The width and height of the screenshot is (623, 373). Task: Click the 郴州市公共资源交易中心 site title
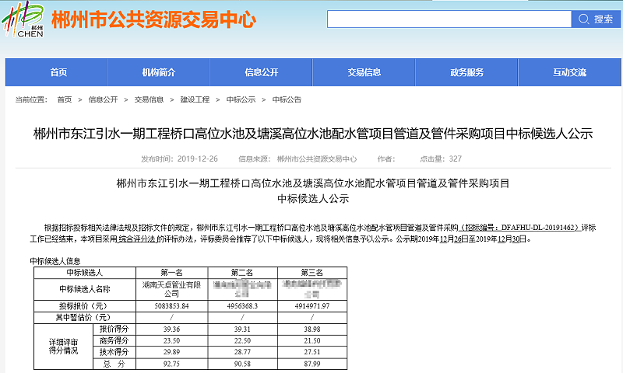click(153, 19)
